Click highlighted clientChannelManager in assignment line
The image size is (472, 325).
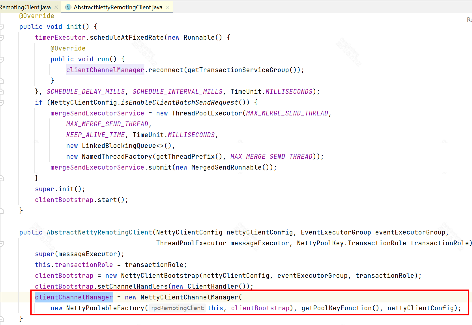click(74, 297)
